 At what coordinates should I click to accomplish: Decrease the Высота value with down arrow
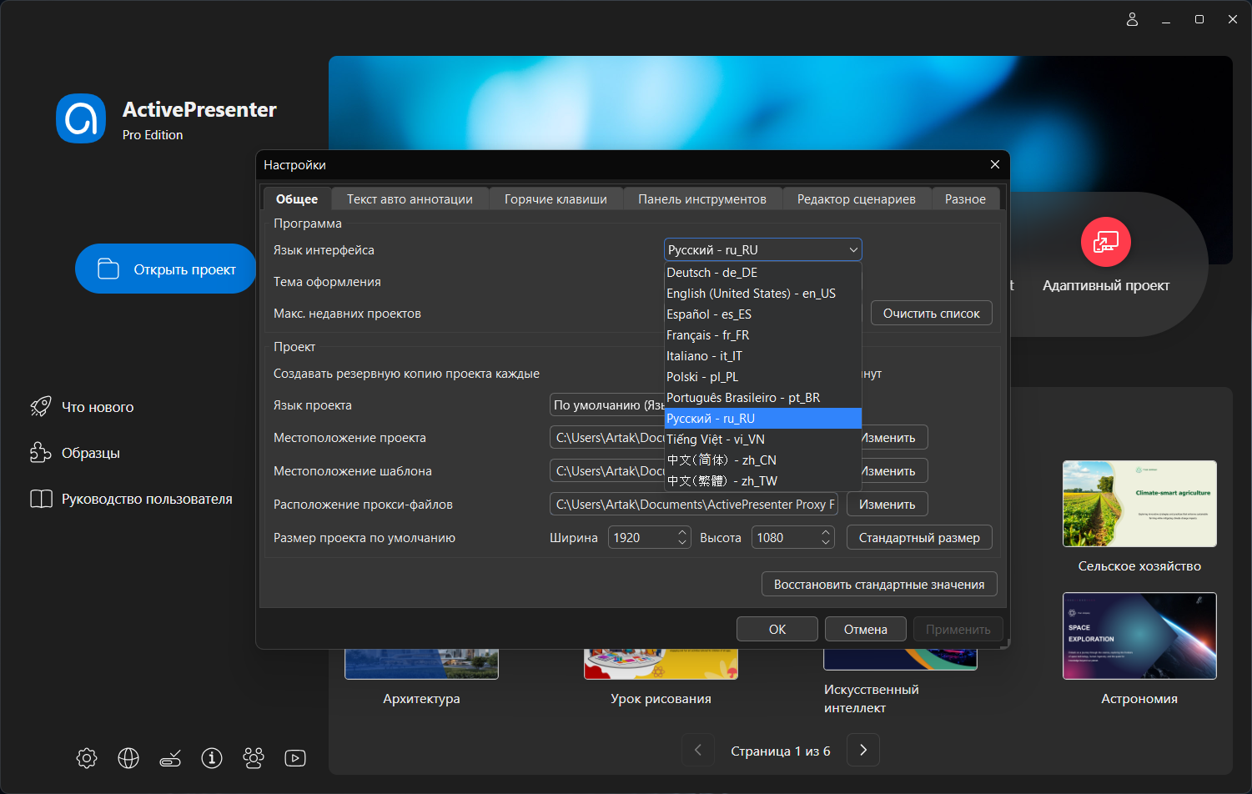click(x=826, y=543)
